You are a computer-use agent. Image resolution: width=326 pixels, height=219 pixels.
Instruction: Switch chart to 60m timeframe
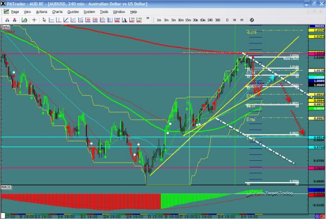pyautogui.click(x=202, y=20)
